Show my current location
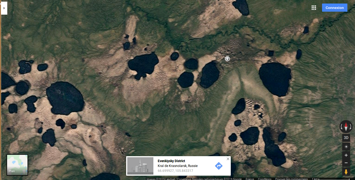 [346, 147]
